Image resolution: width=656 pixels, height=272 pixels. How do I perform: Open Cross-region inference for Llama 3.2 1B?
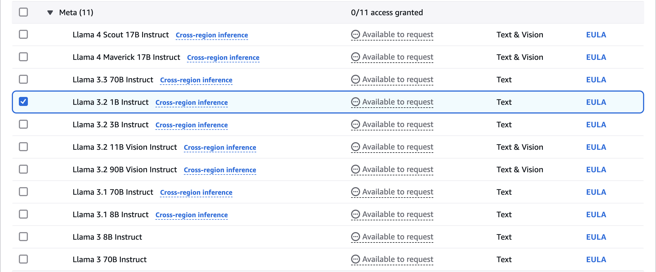(x=192, y=103)
